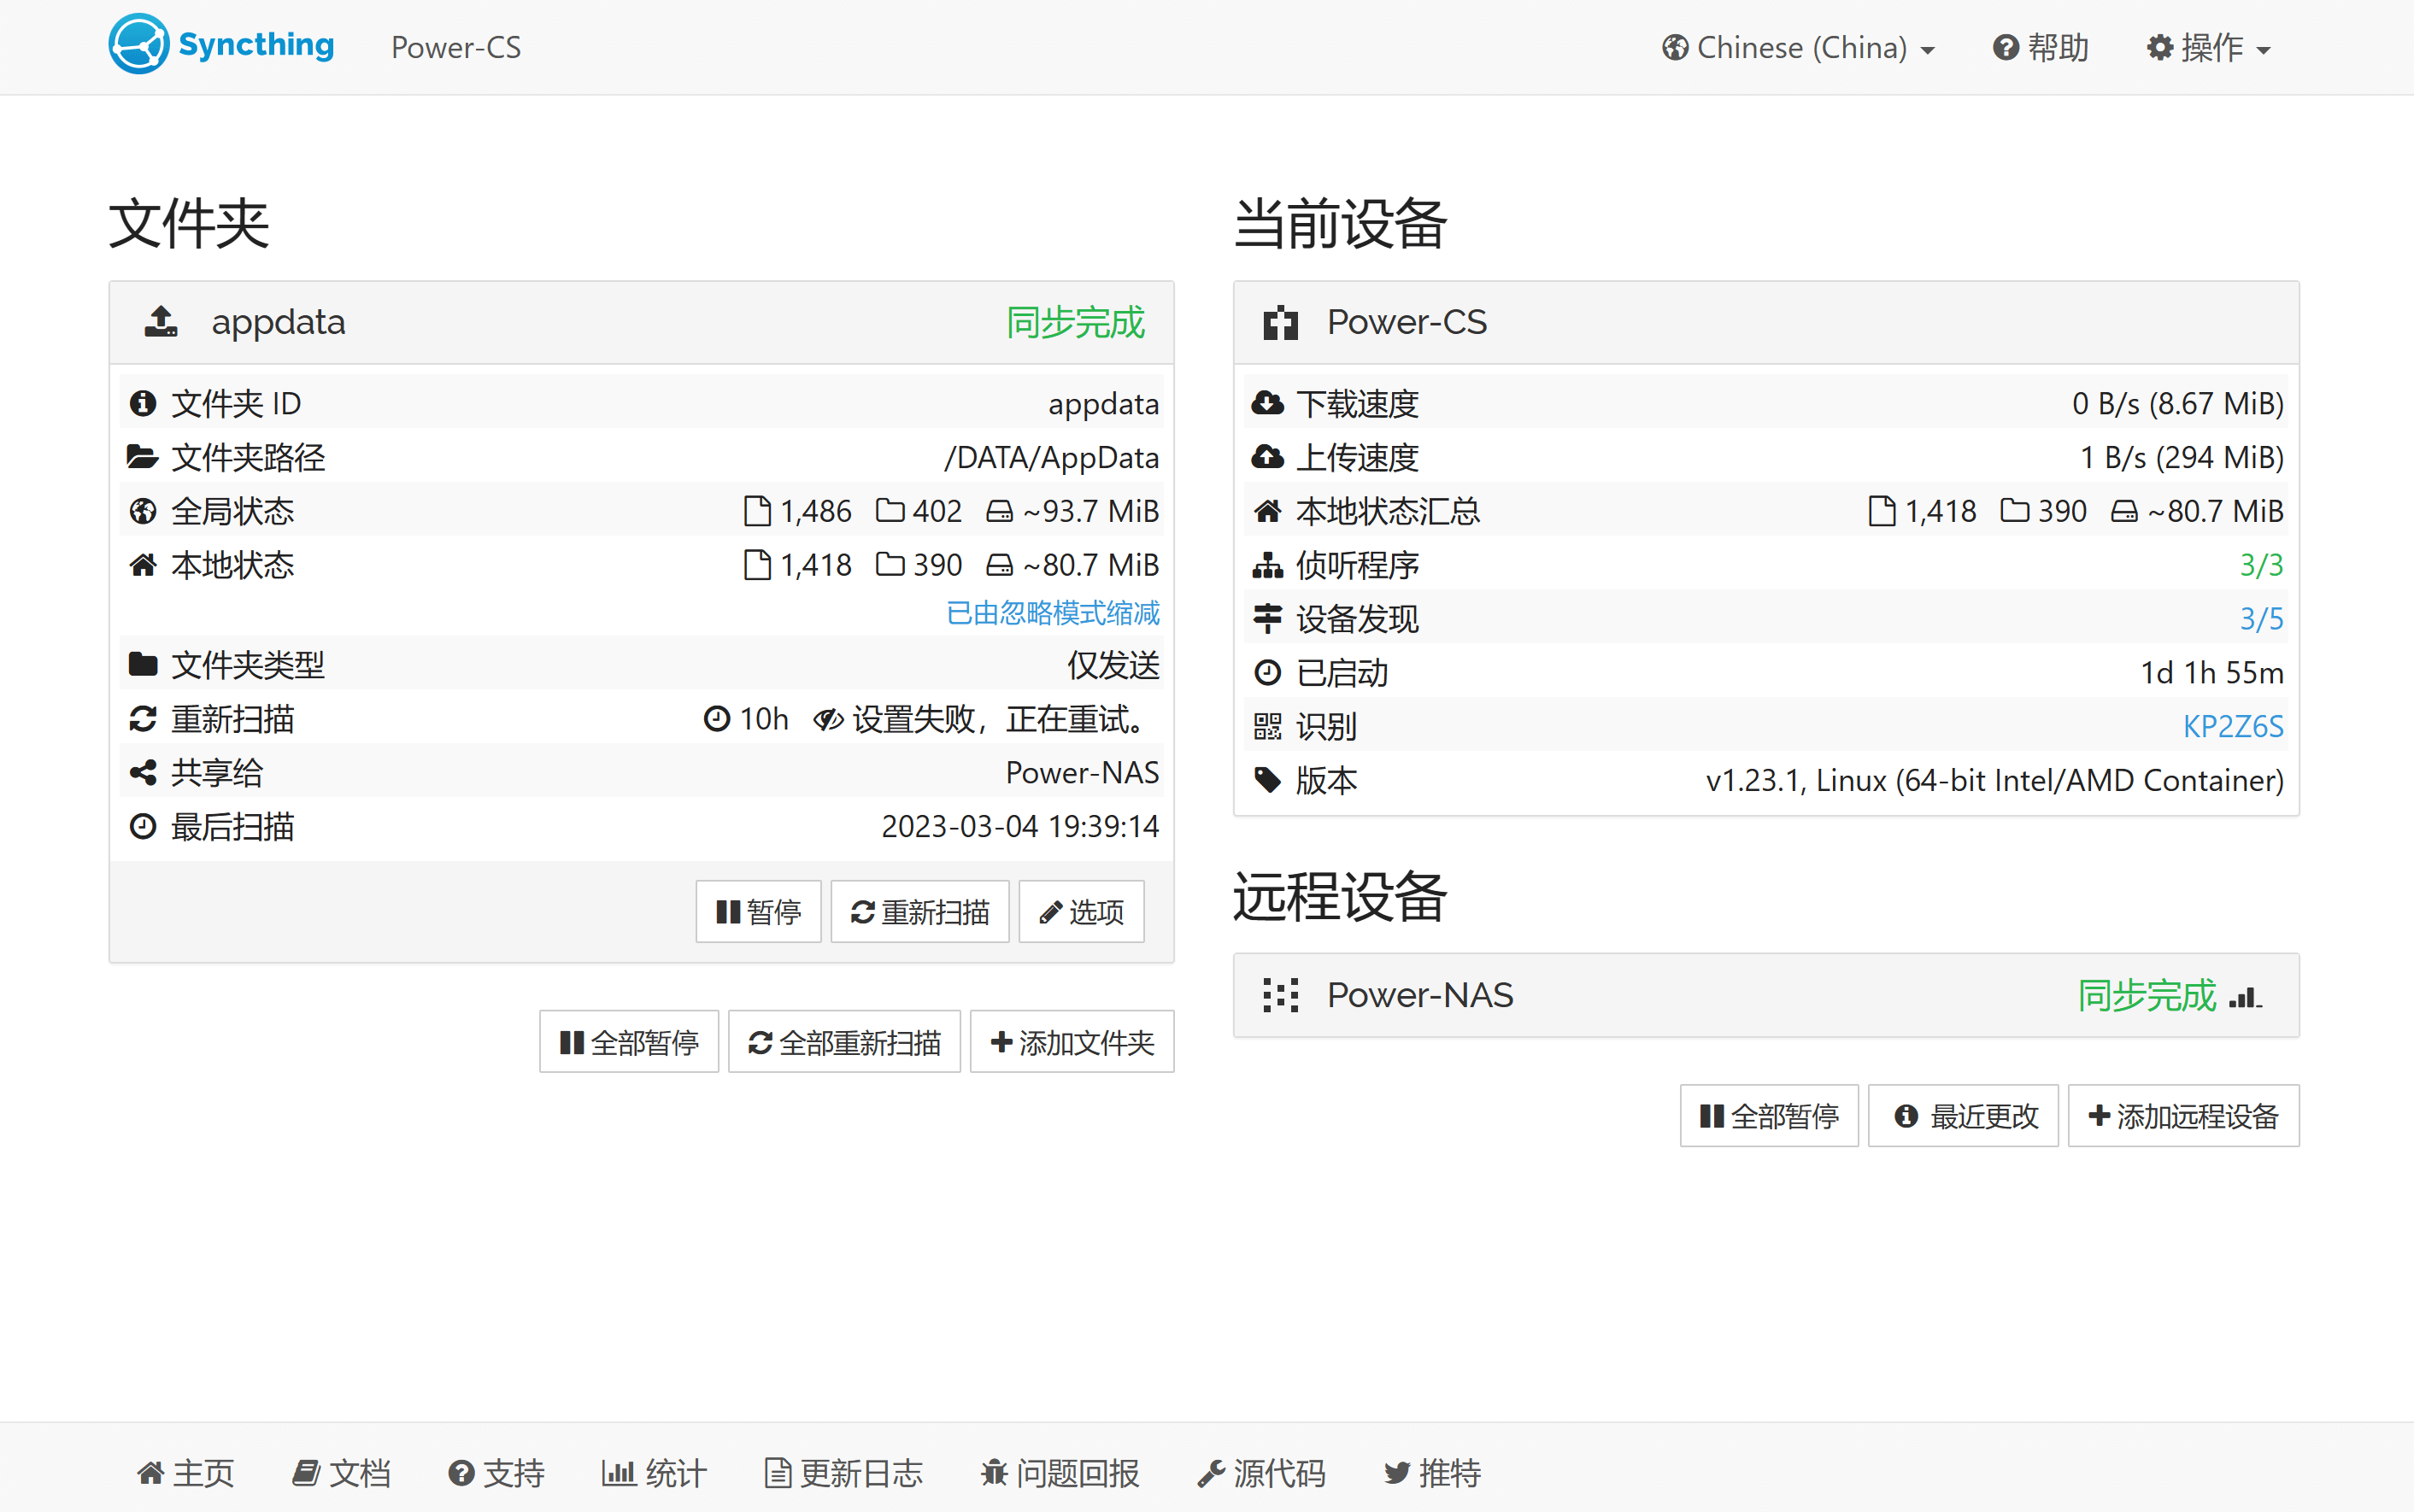Viewport: 2414px width, 1512px height.
Task: Click the version tag icon
Action: [1268, 780]
